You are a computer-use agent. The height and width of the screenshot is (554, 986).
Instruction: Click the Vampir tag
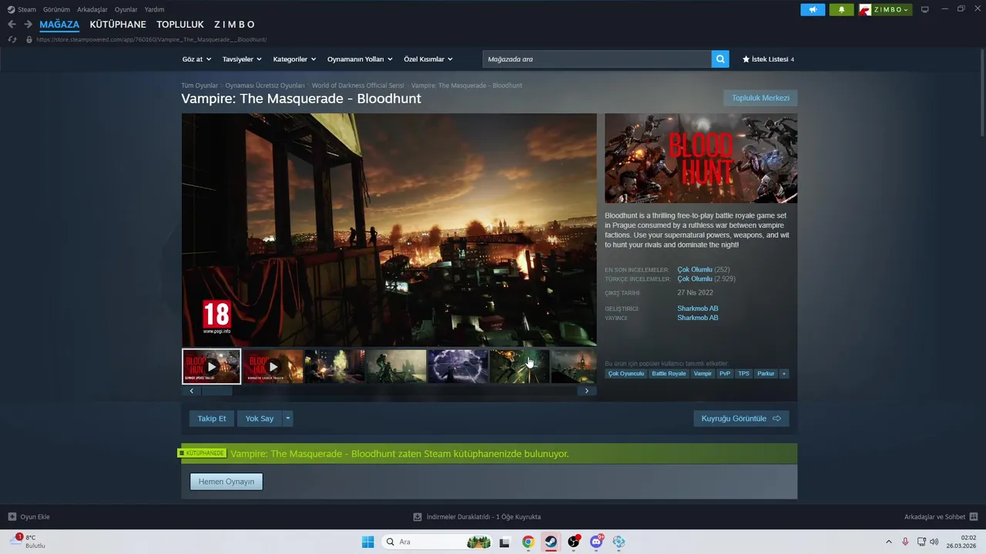[x=703, y=374]
